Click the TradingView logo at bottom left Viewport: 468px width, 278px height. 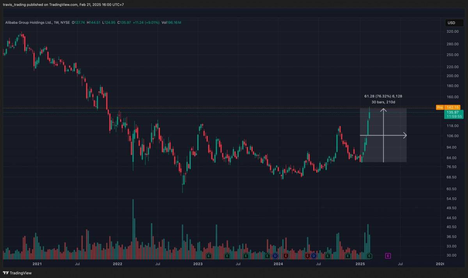coord(18,273)
